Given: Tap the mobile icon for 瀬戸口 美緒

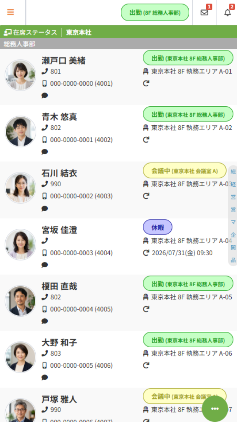Looking at the screenshot, I should click(45, 84).
